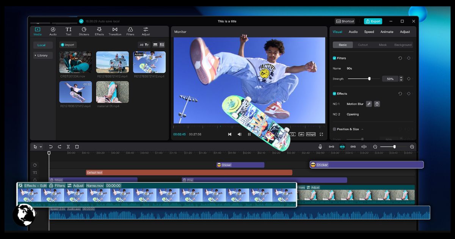This screenshot has width=455, height=239.
Task: Select the Mask sub-tab
Action: click(383, 45)
